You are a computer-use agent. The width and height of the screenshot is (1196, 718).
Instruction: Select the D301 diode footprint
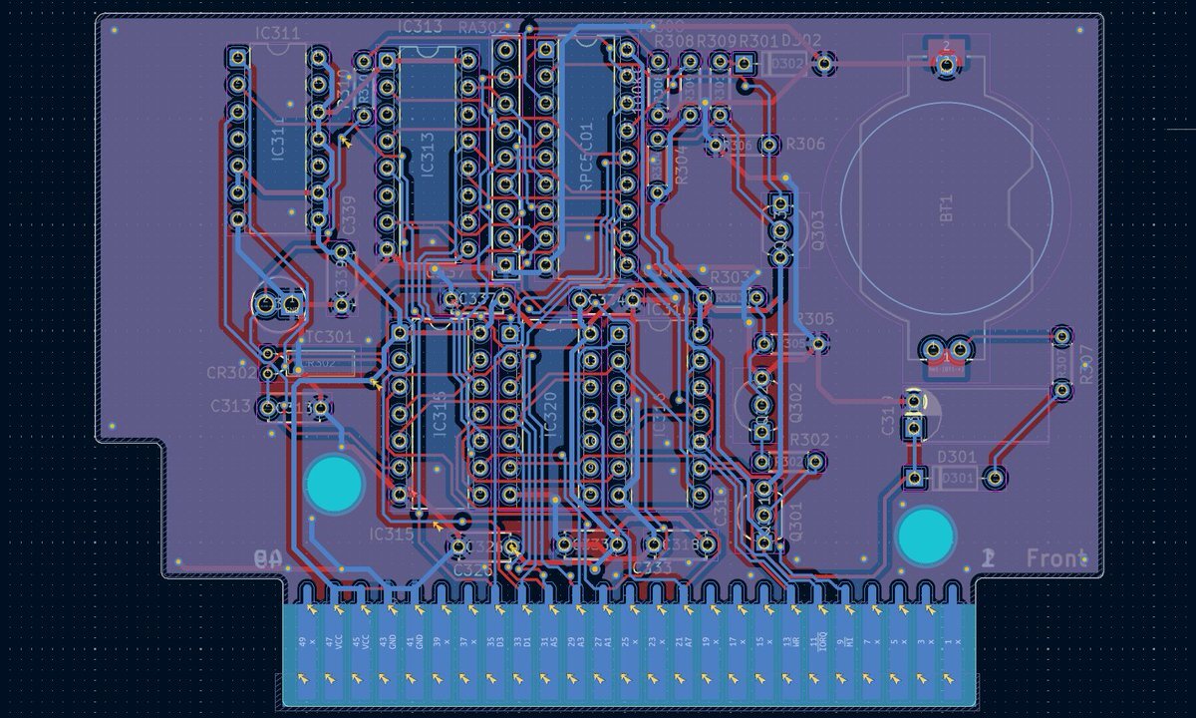tap(954, 479)
